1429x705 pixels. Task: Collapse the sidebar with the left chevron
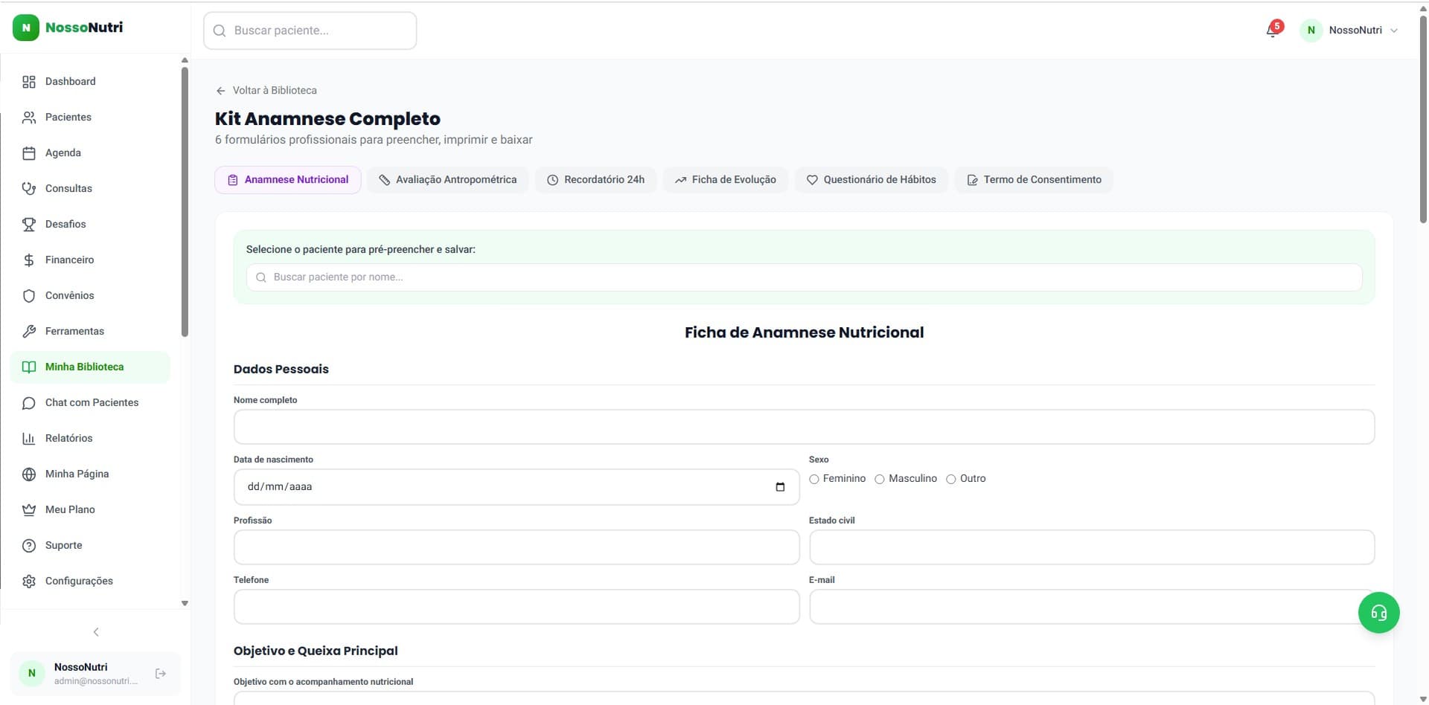point(96,632)
